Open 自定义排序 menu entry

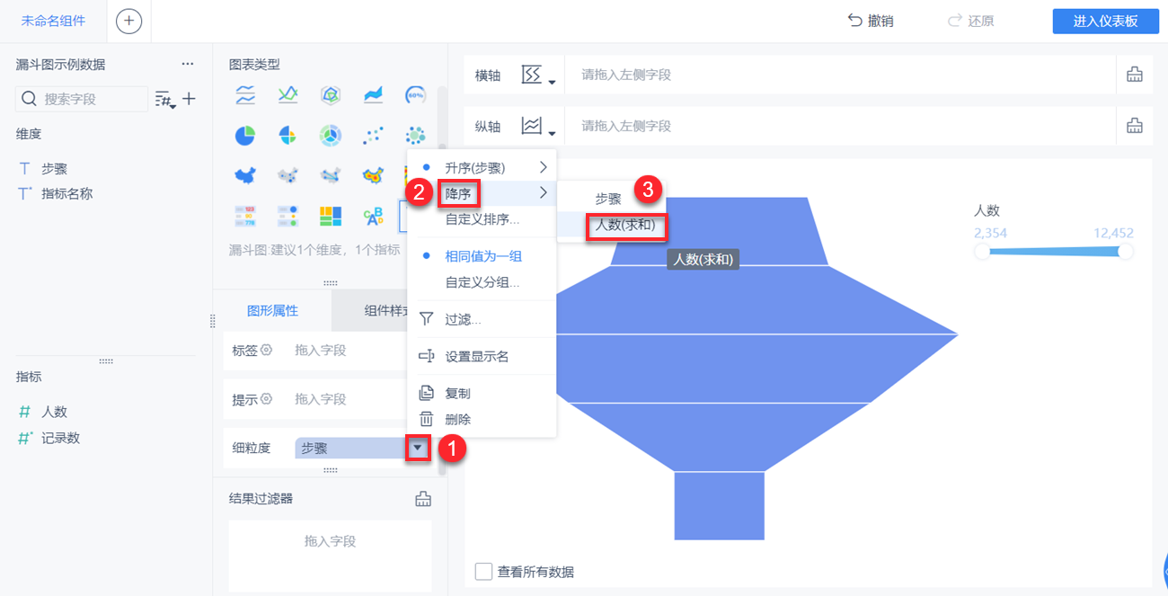point(482,218)
